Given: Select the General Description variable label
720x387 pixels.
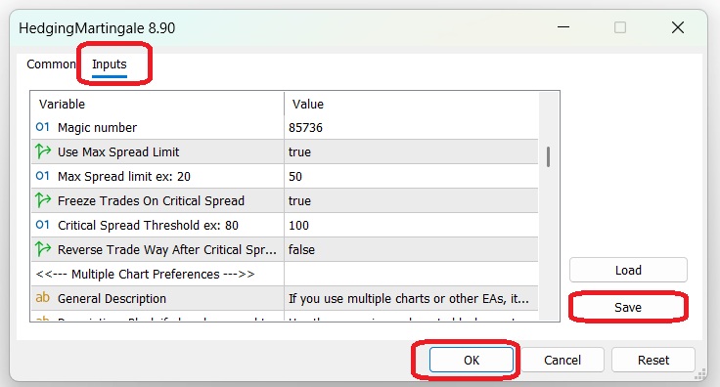Looking at the screenshot, I should [112, 298].
